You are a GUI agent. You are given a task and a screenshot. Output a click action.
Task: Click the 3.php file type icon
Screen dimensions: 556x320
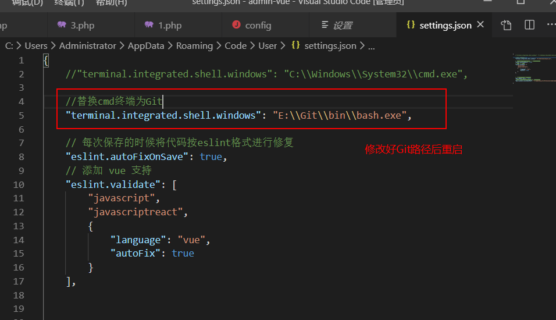(62, 24)
